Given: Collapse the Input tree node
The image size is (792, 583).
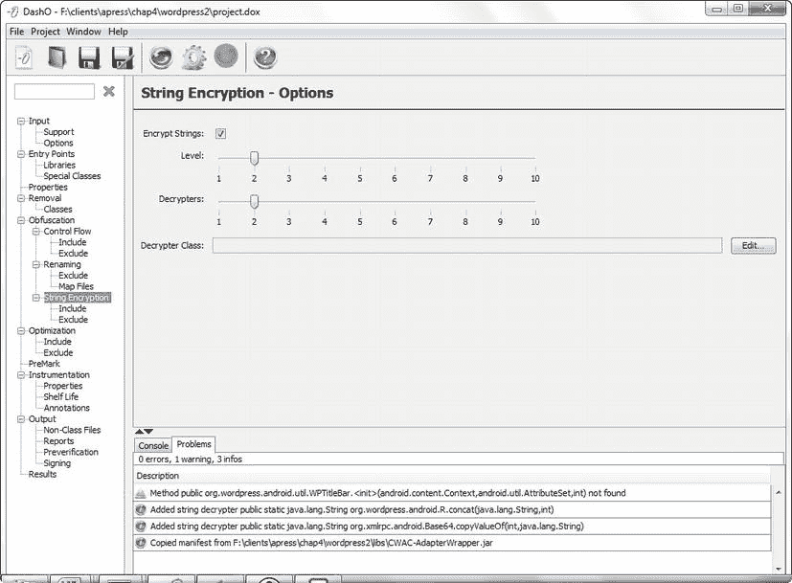Looking at the screenshot, I should pos(21,122).
